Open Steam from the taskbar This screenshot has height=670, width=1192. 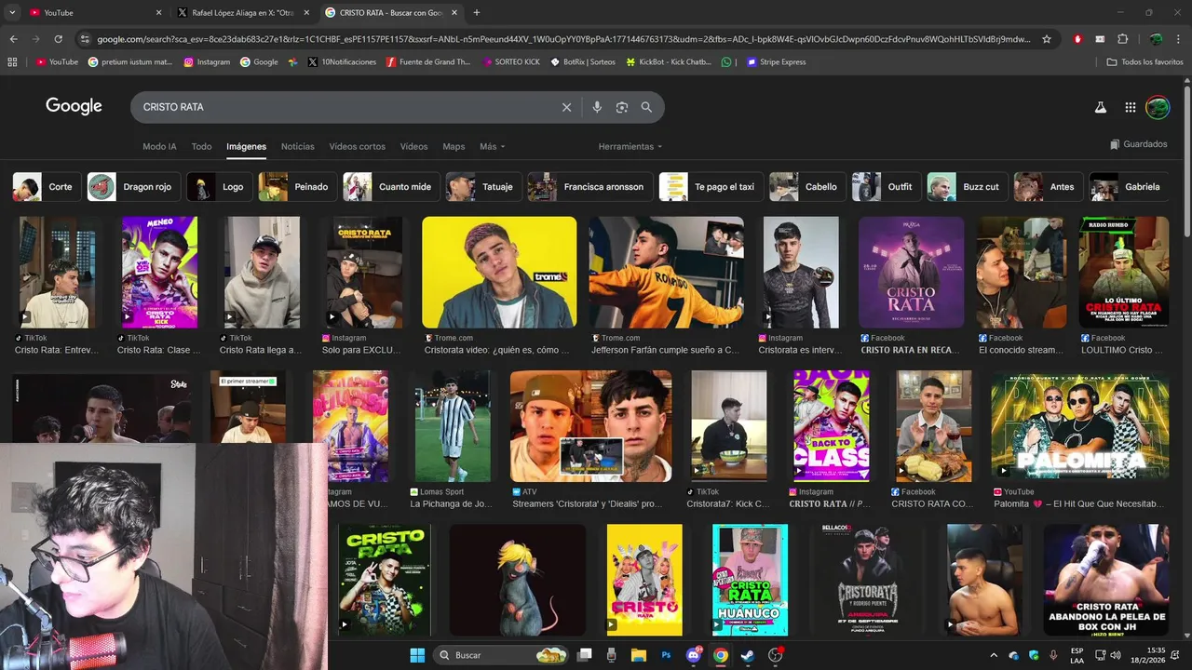coord(748,655)
